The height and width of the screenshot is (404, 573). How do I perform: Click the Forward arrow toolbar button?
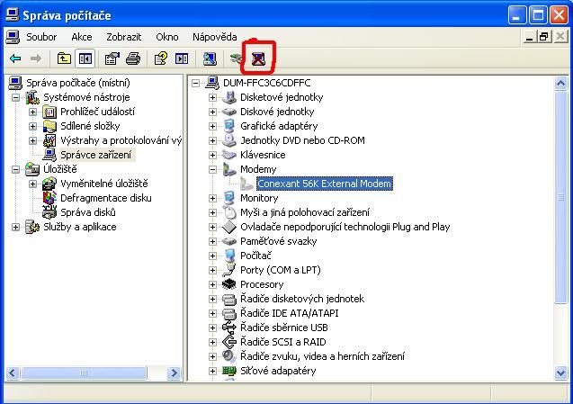36,58
